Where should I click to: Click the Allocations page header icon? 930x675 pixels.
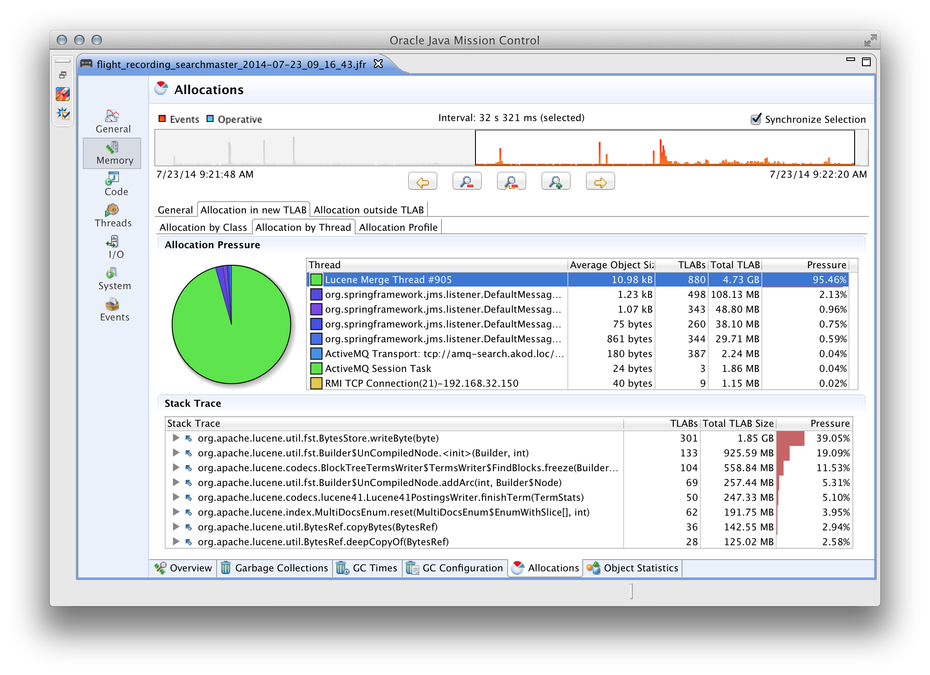pos(161,88)
